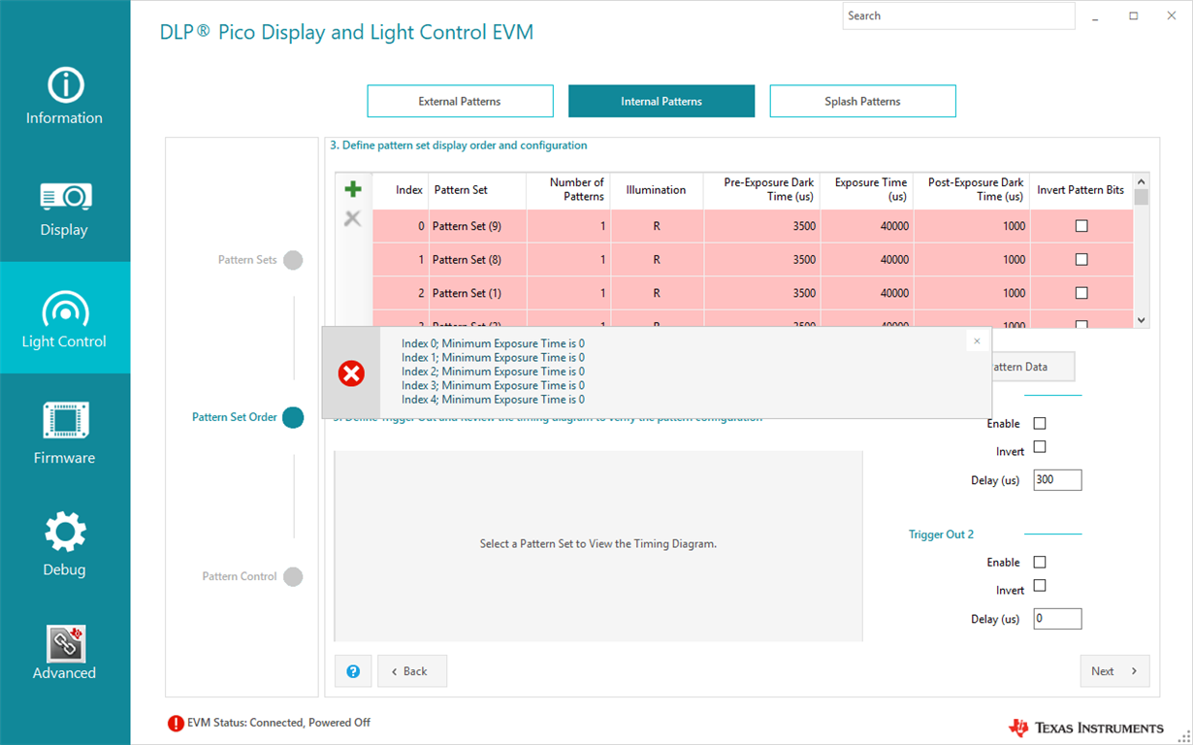This screenshot has height=745, width=1193.
Task: Enable Trigger Out 2 checkbox
Action: pyautogui.click(x=1040, y=563)
